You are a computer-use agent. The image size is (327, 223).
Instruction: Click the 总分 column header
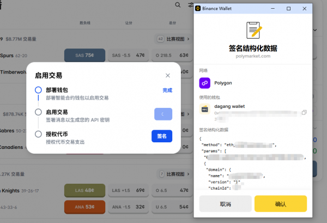pos(172,23)
